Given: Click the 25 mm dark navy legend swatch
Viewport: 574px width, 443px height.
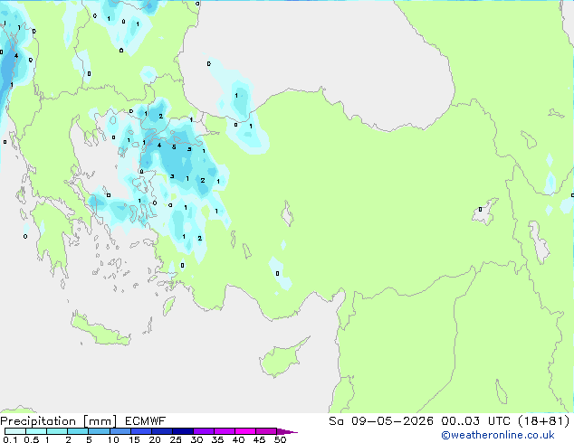Looking at the screenshot, I should click(183, 431).
